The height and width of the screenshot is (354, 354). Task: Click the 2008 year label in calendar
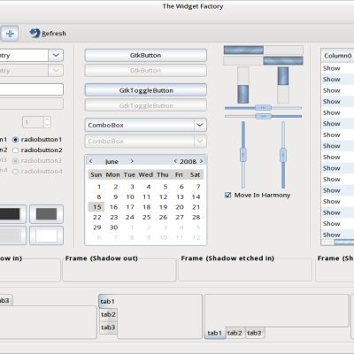(189, 161)
